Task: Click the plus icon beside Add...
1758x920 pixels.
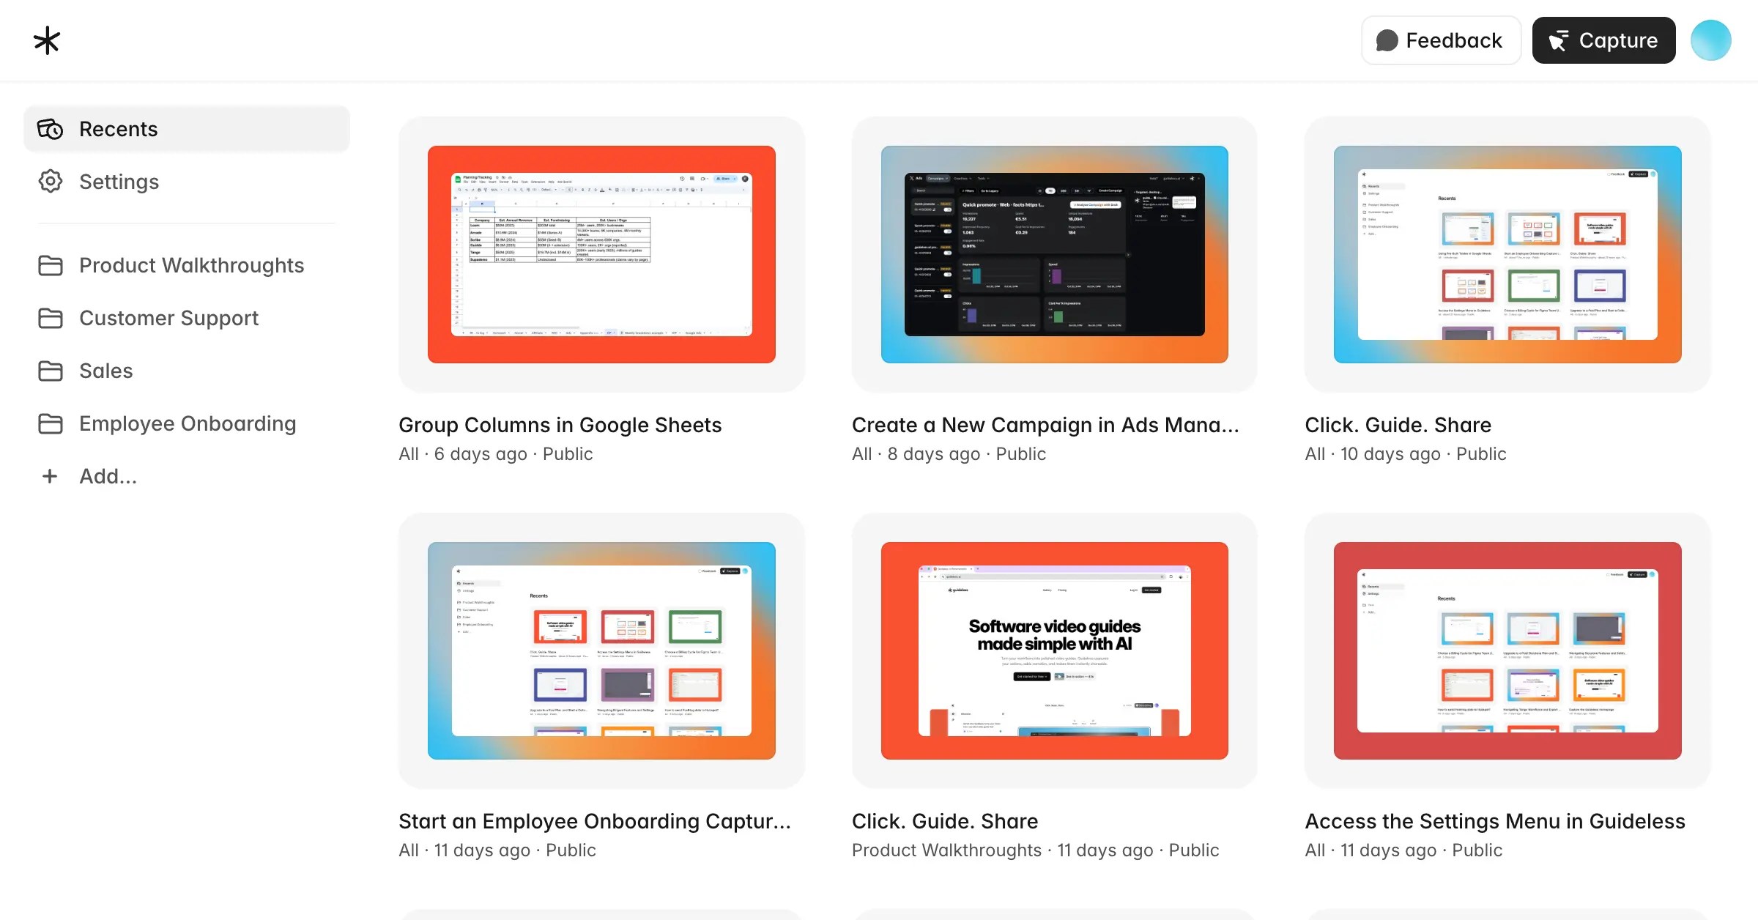Action: tap(49, 476)
